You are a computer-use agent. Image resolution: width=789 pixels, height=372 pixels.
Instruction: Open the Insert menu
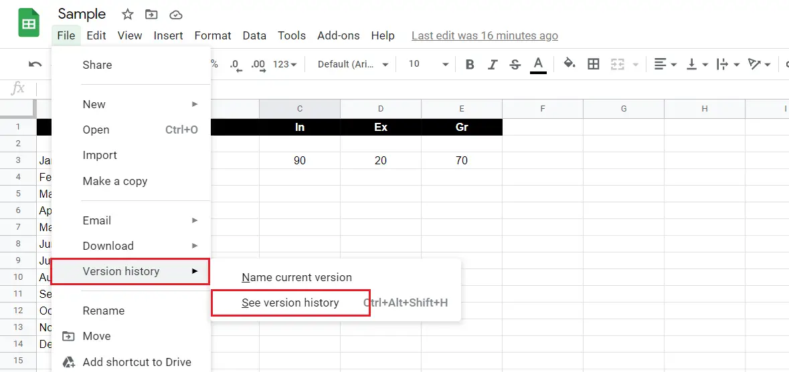(168, 35)
